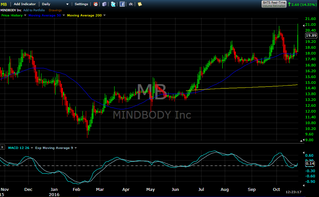
Task: Click the current price marker 19.89
Action: (x=311, y=35)
